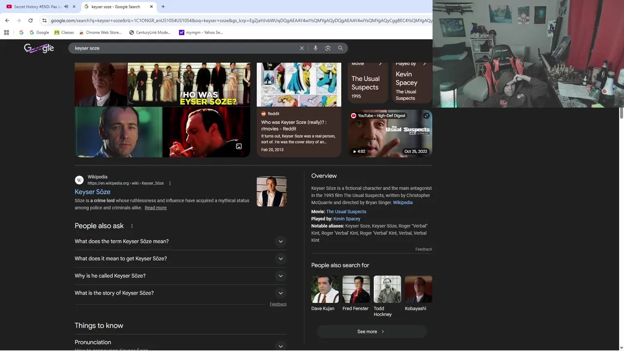Open The Usual Suspects movie link
The height and width of the screenshot is (351, 624).
pos(346,212)
